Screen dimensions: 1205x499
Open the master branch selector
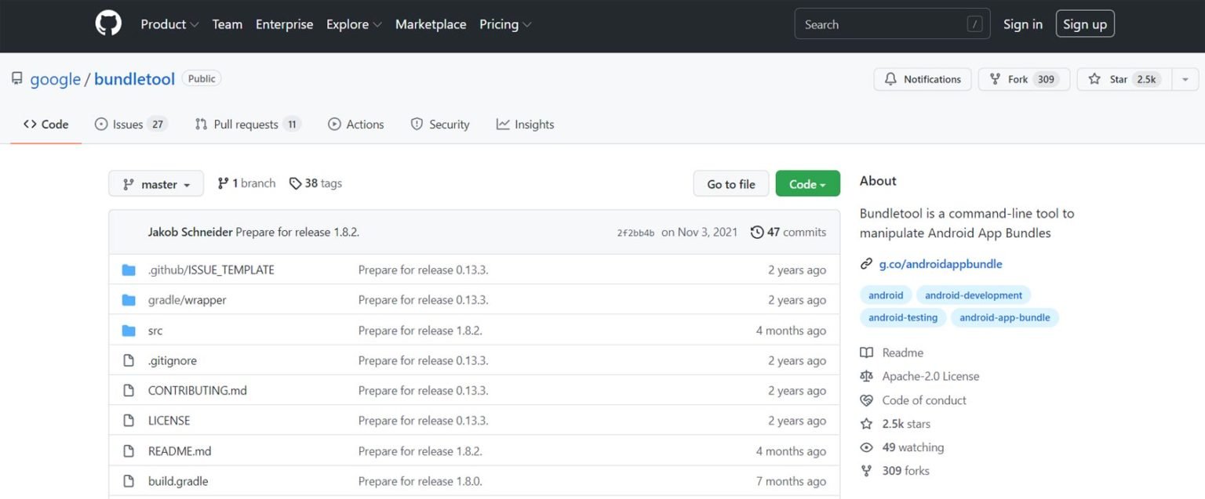(155, 183)
